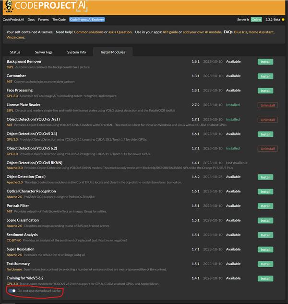This screenshot has width=288, height=304.
Task: Click the Apache-2.0 license of YOLOv5 RKNN
Action: click(x=14, y=168)
